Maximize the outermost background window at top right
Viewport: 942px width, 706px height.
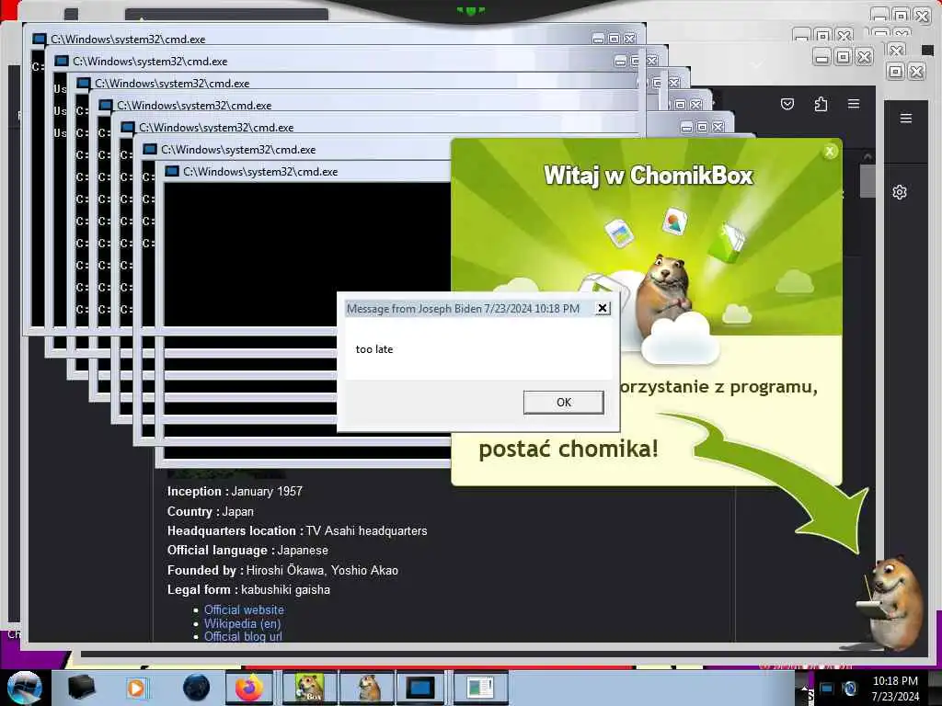coord(901,15)
